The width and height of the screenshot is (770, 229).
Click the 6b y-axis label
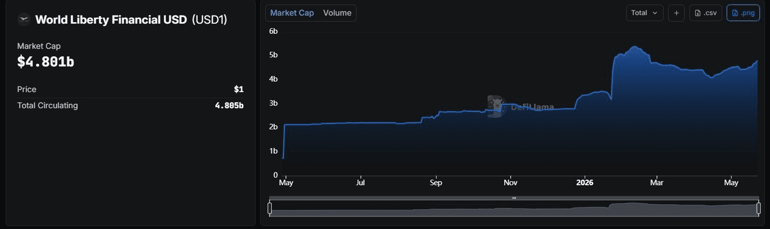273,31
